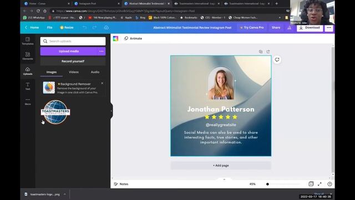Open the Upload media more options dots
Screen dimensions: 355x200
coord(101,51)
